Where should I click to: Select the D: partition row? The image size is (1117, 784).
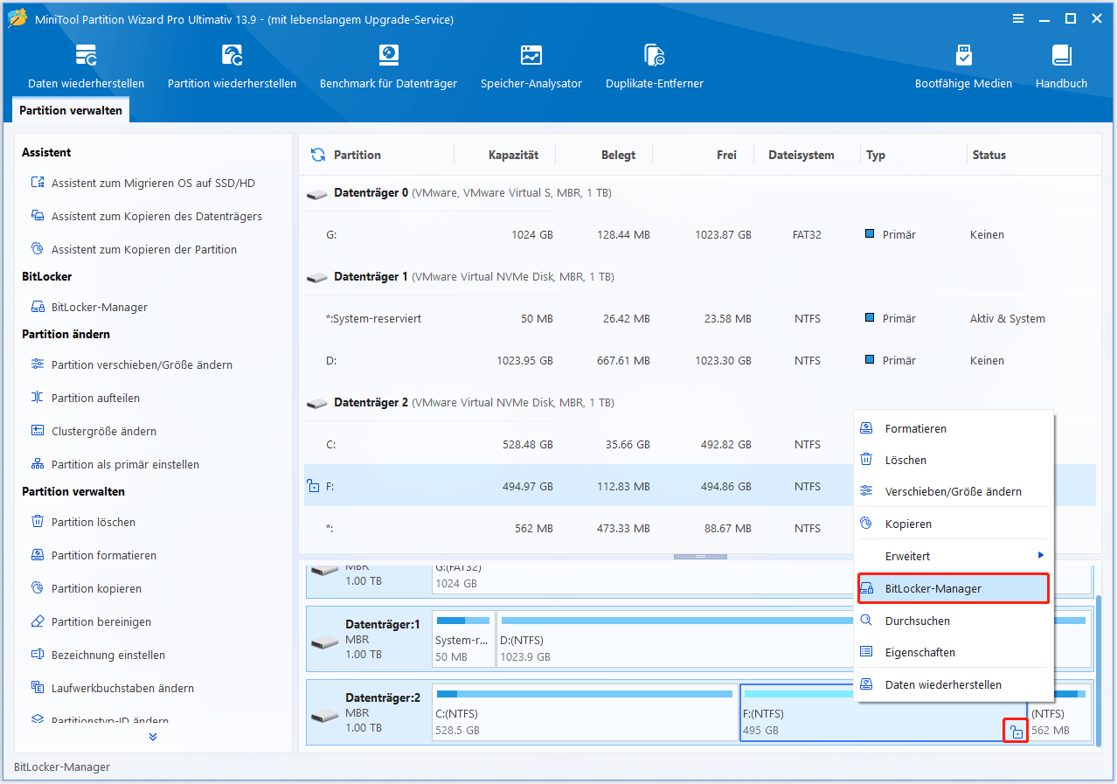click(699, 360)
